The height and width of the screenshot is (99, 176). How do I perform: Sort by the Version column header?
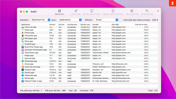tap(52, 24)
